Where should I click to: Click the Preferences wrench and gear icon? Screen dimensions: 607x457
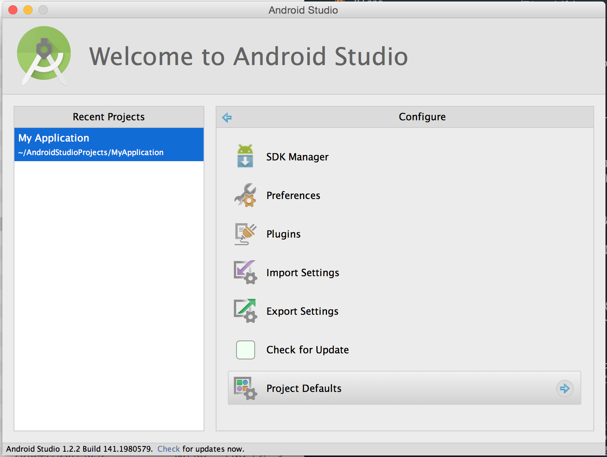pos(245,195)
